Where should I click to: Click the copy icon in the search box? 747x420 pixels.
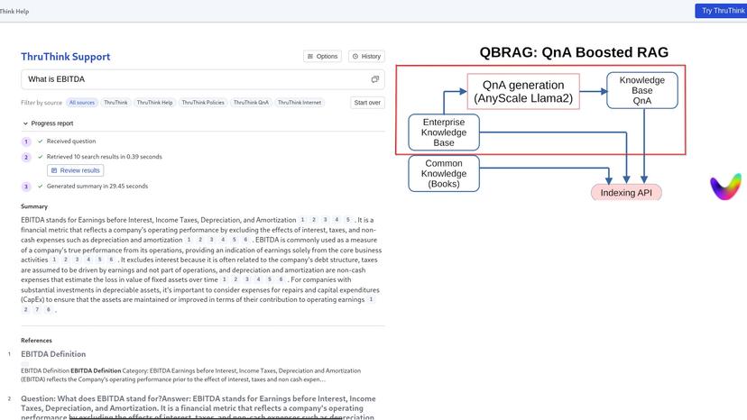(374, 79)
